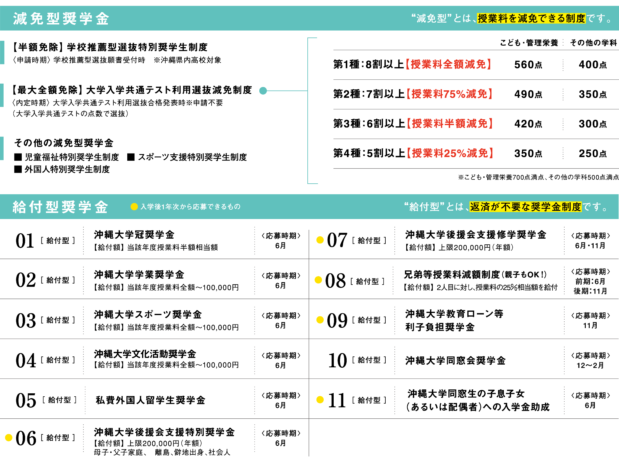The height and width of the screenshot is (464, 619).
Task: Click the 私費外国人留学生奨学金 title
Action: tap(151, 400)
